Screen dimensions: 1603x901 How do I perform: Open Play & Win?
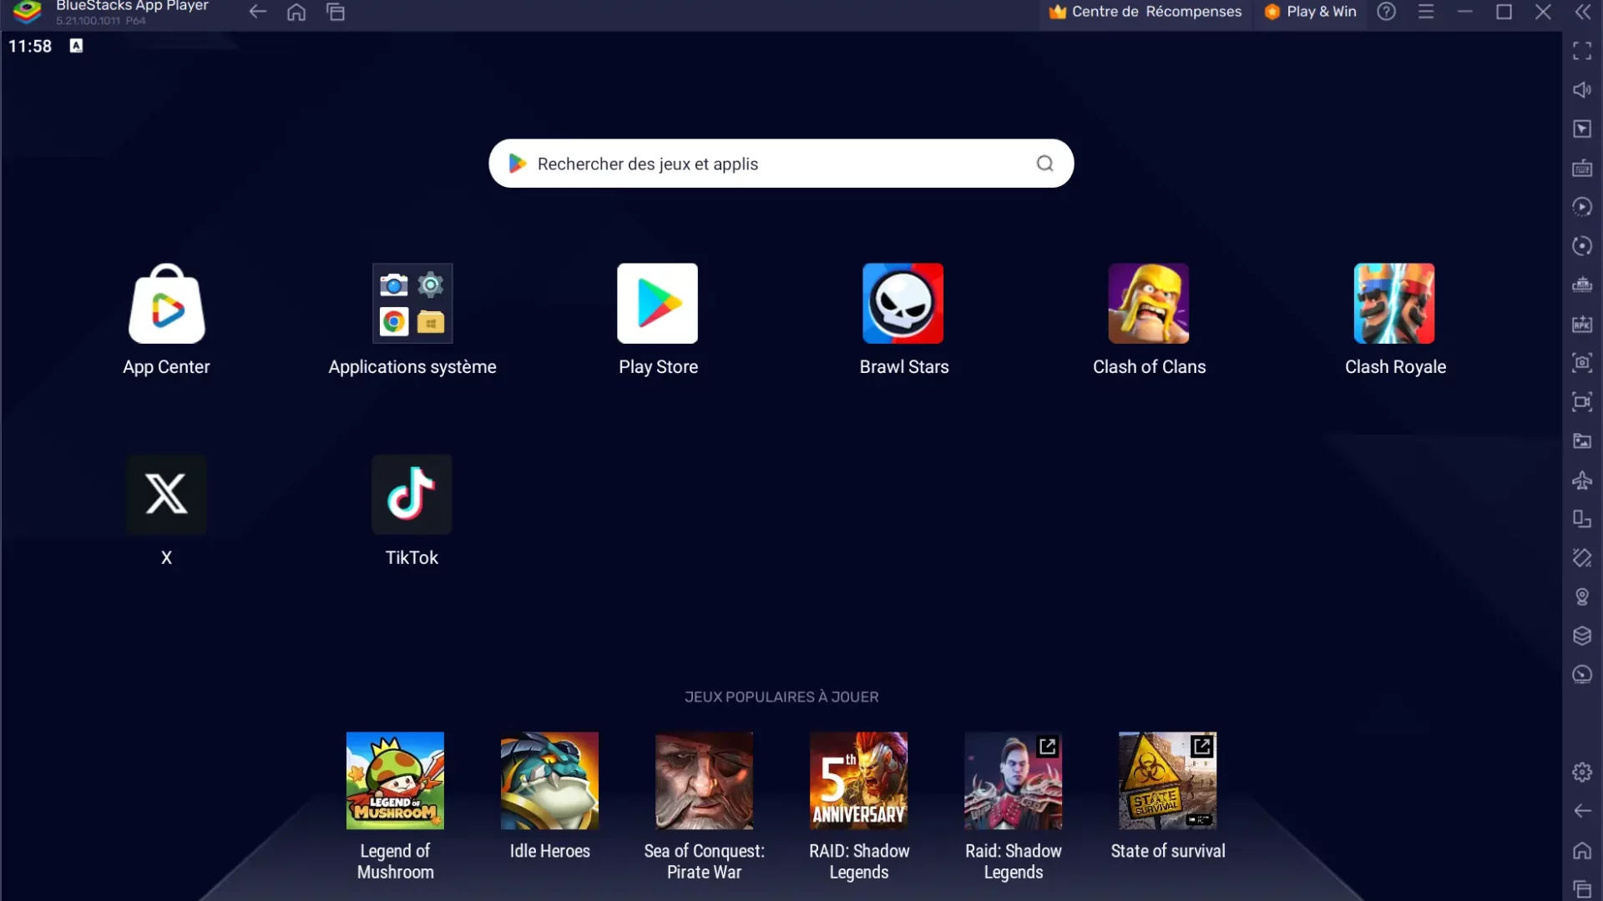(1310, 12)
